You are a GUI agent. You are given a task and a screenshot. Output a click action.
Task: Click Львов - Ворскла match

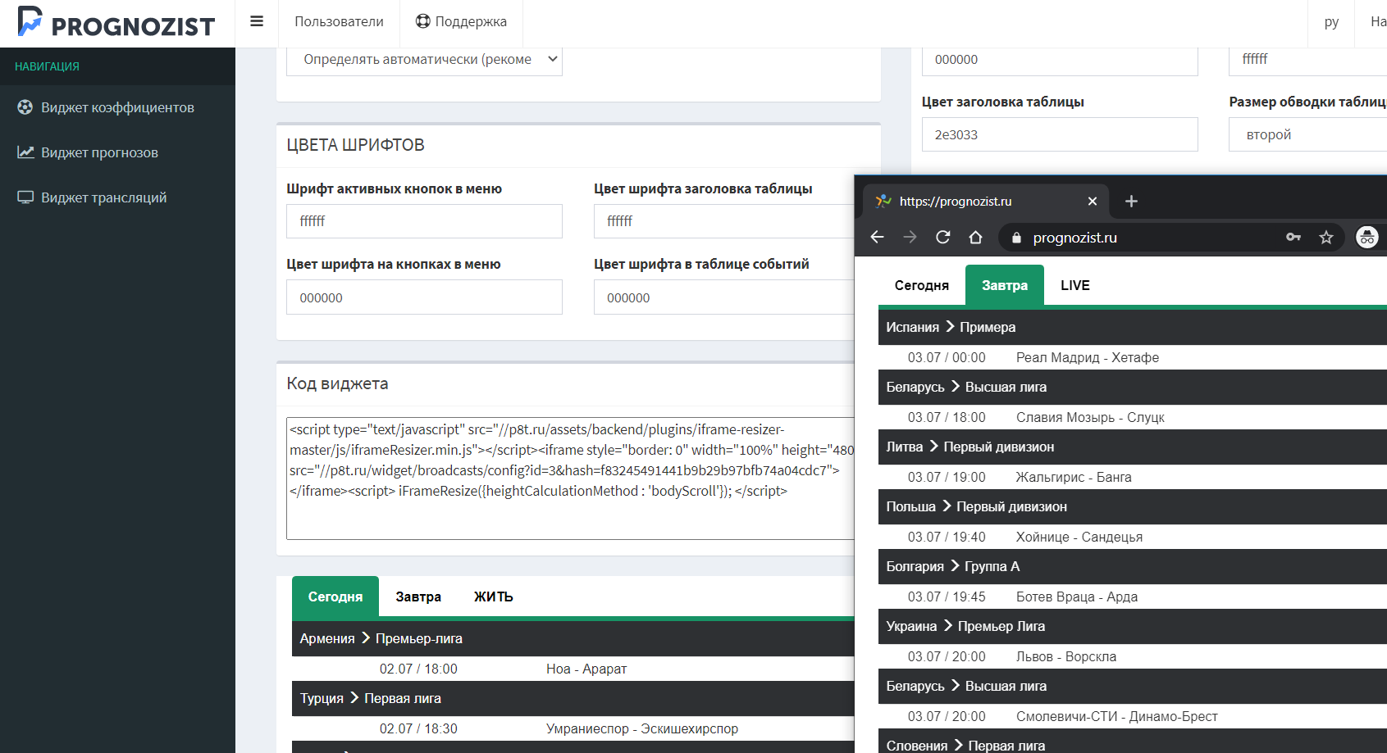coord(1065,656)
